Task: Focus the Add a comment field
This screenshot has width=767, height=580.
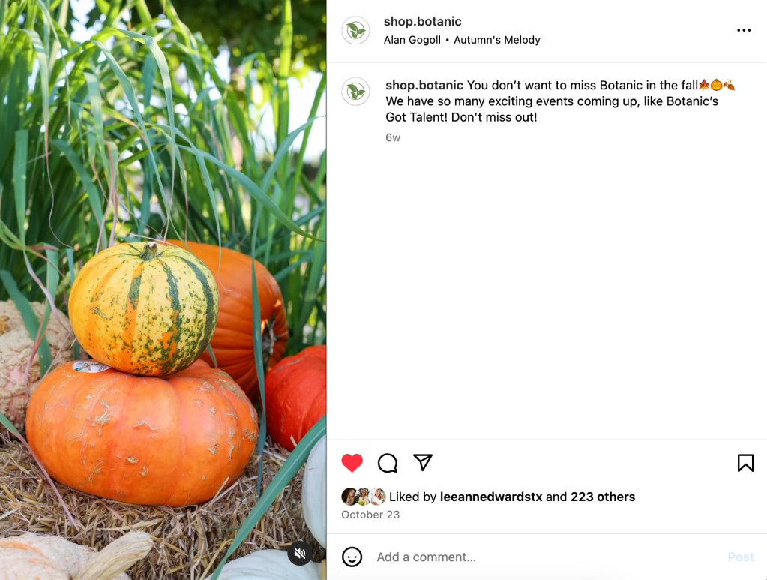Action: tap(548, 557)
